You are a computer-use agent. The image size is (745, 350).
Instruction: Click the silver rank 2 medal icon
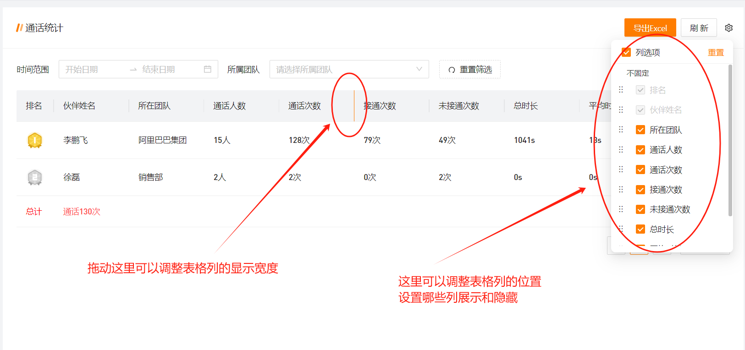tap(35, 177)
